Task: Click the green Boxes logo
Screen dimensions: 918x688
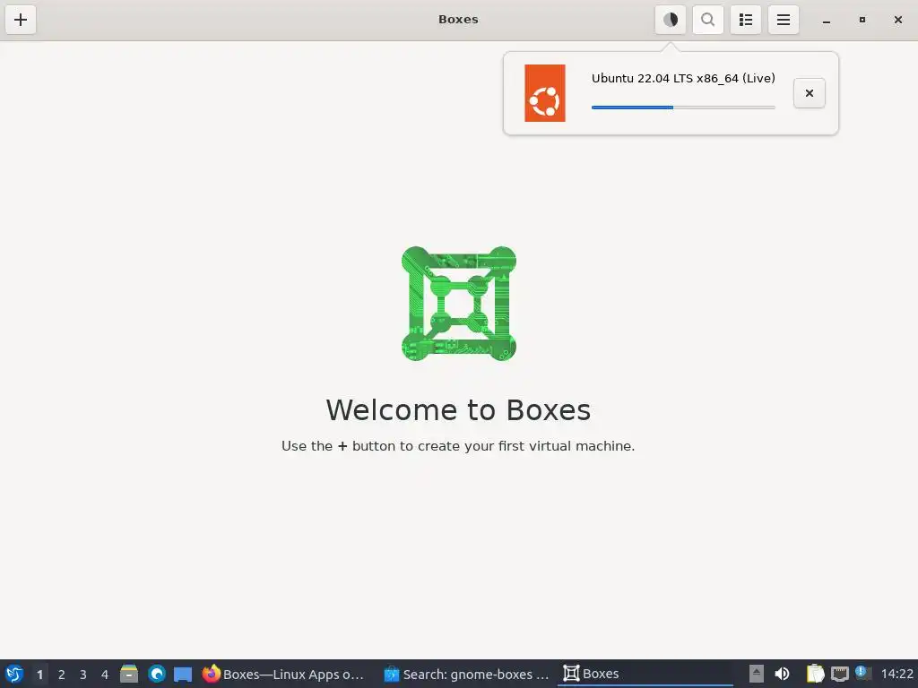Action: [x=458, y=303]
